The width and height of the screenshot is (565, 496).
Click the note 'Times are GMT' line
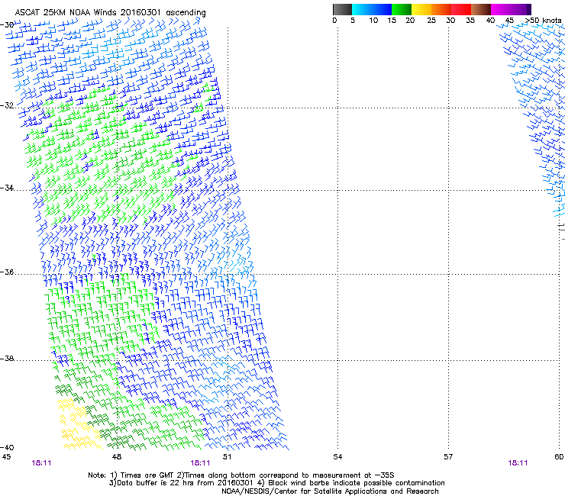[241, 475]
